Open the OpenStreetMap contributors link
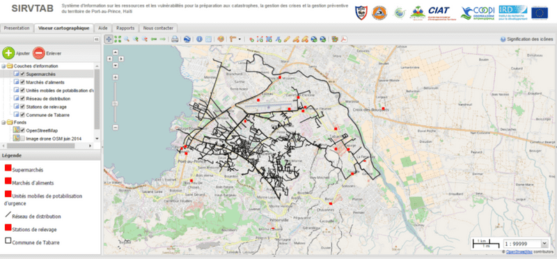 [519, 251]
